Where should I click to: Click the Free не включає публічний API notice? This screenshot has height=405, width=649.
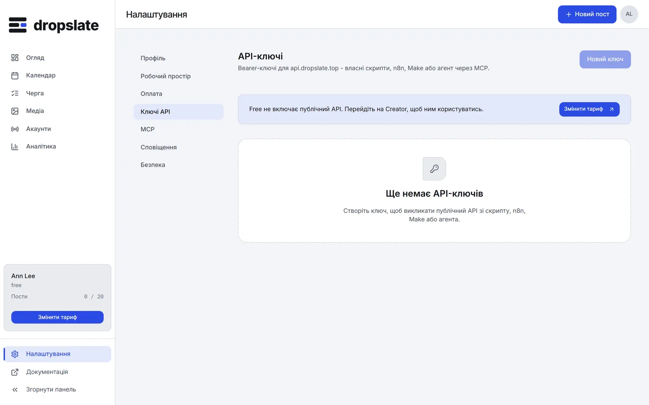(x=366, y=109)
